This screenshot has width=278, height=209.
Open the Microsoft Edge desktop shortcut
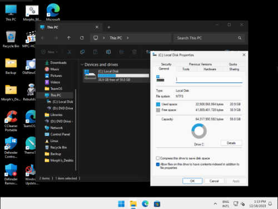53,12
